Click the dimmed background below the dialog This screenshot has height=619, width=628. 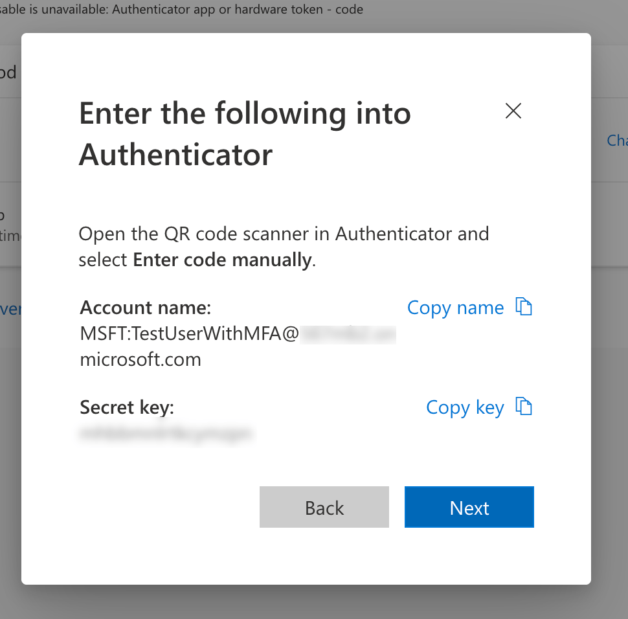click(314, 603)
